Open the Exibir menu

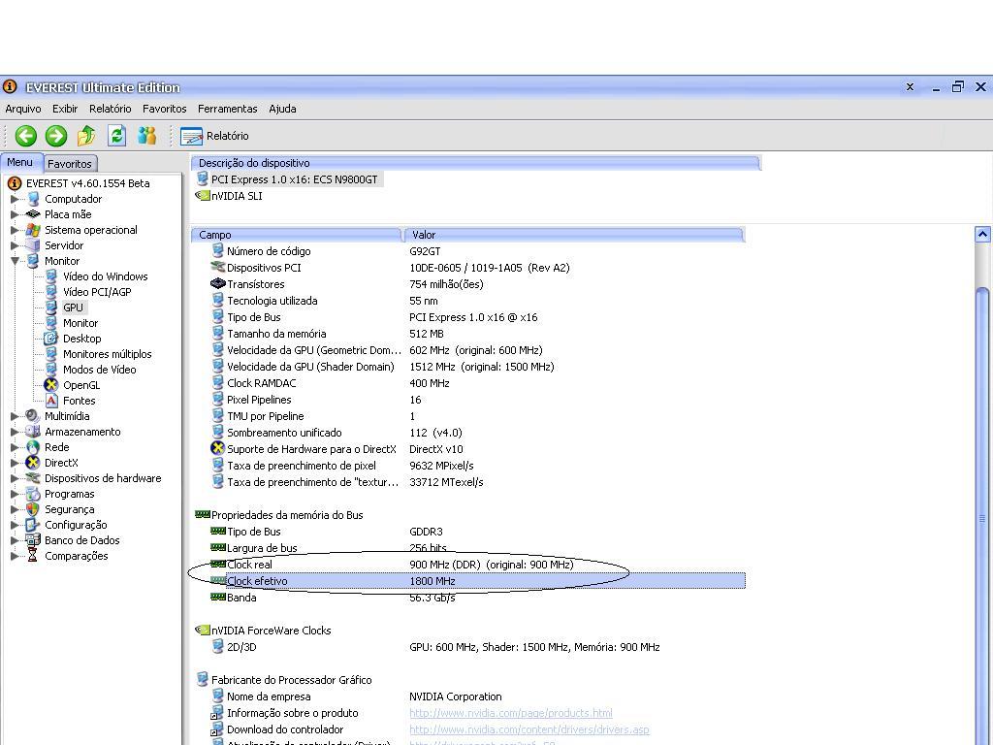[65, 109]
